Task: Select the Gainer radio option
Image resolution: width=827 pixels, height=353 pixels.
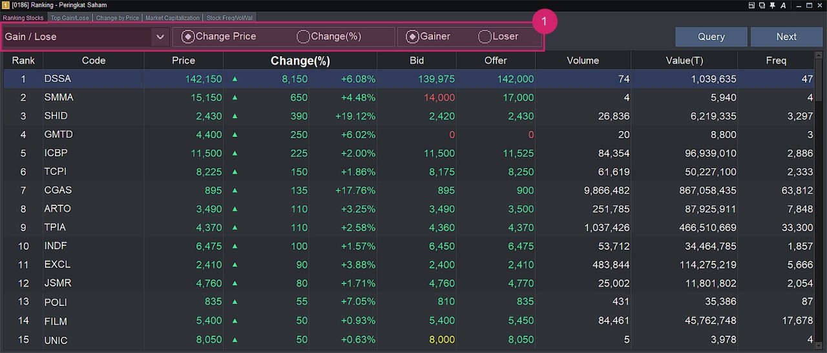Action: click(x=412, y=37)
